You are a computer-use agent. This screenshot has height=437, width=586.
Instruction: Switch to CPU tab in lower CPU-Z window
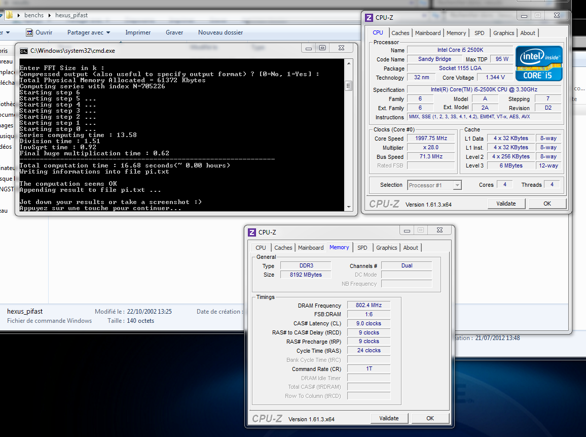[261, 248]
